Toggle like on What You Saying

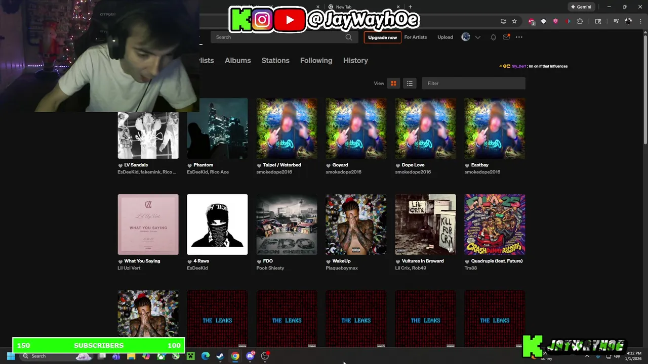(x=120, y=261)
